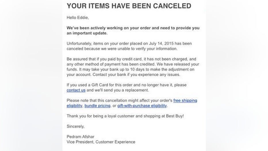Click the "Contact your bank" sentence
Viewport: 268px width, 151px height.
pos(136,75)
